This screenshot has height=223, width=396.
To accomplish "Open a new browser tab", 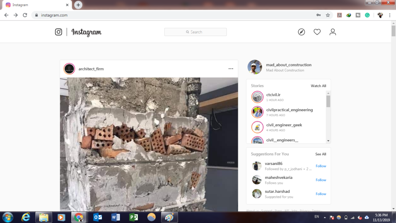I will (78, 5).
